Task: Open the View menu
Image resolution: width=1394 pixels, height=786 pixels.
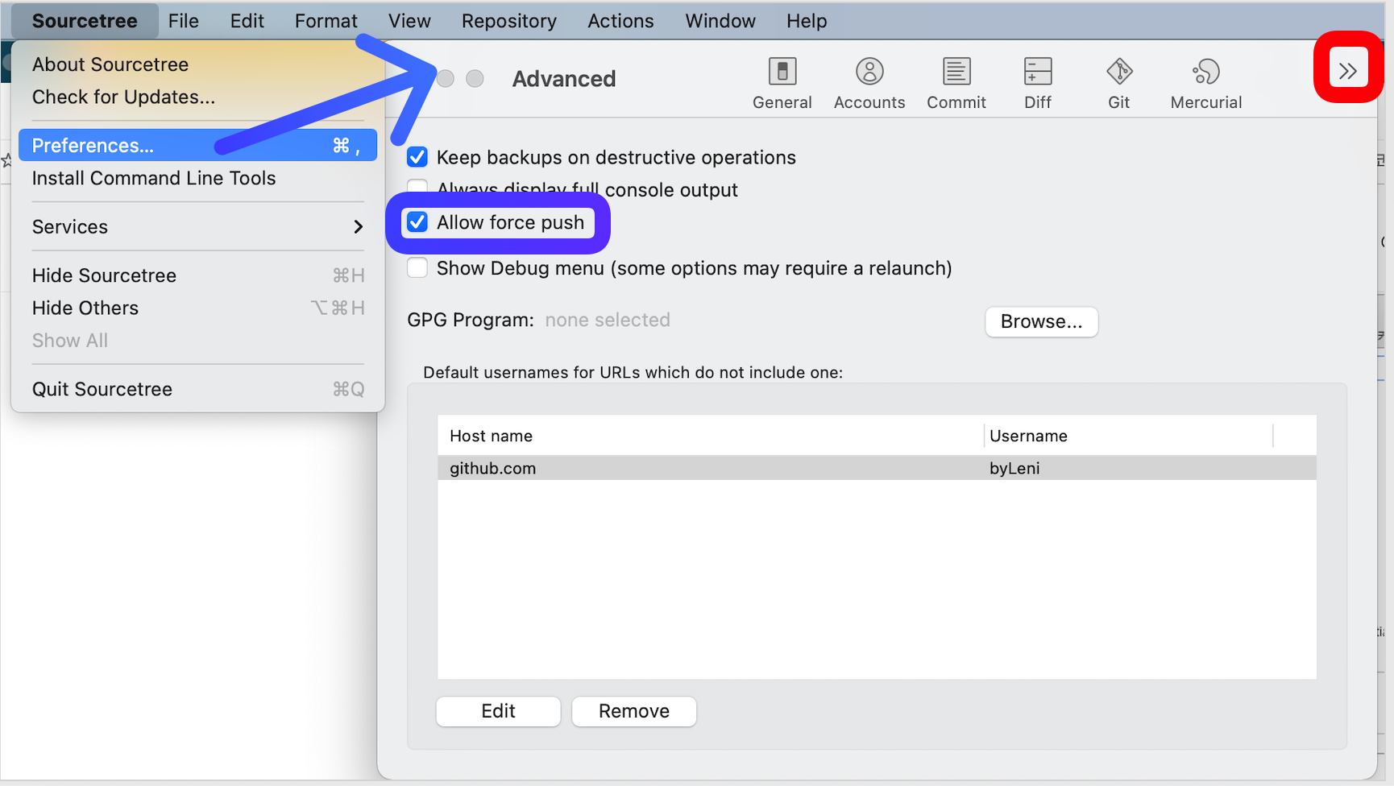Action: (409, 21)
